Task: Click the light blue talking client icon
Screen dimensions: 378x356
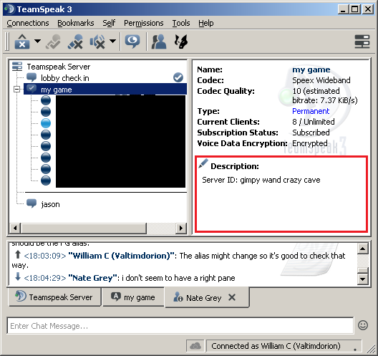Action: click(46, 123)
